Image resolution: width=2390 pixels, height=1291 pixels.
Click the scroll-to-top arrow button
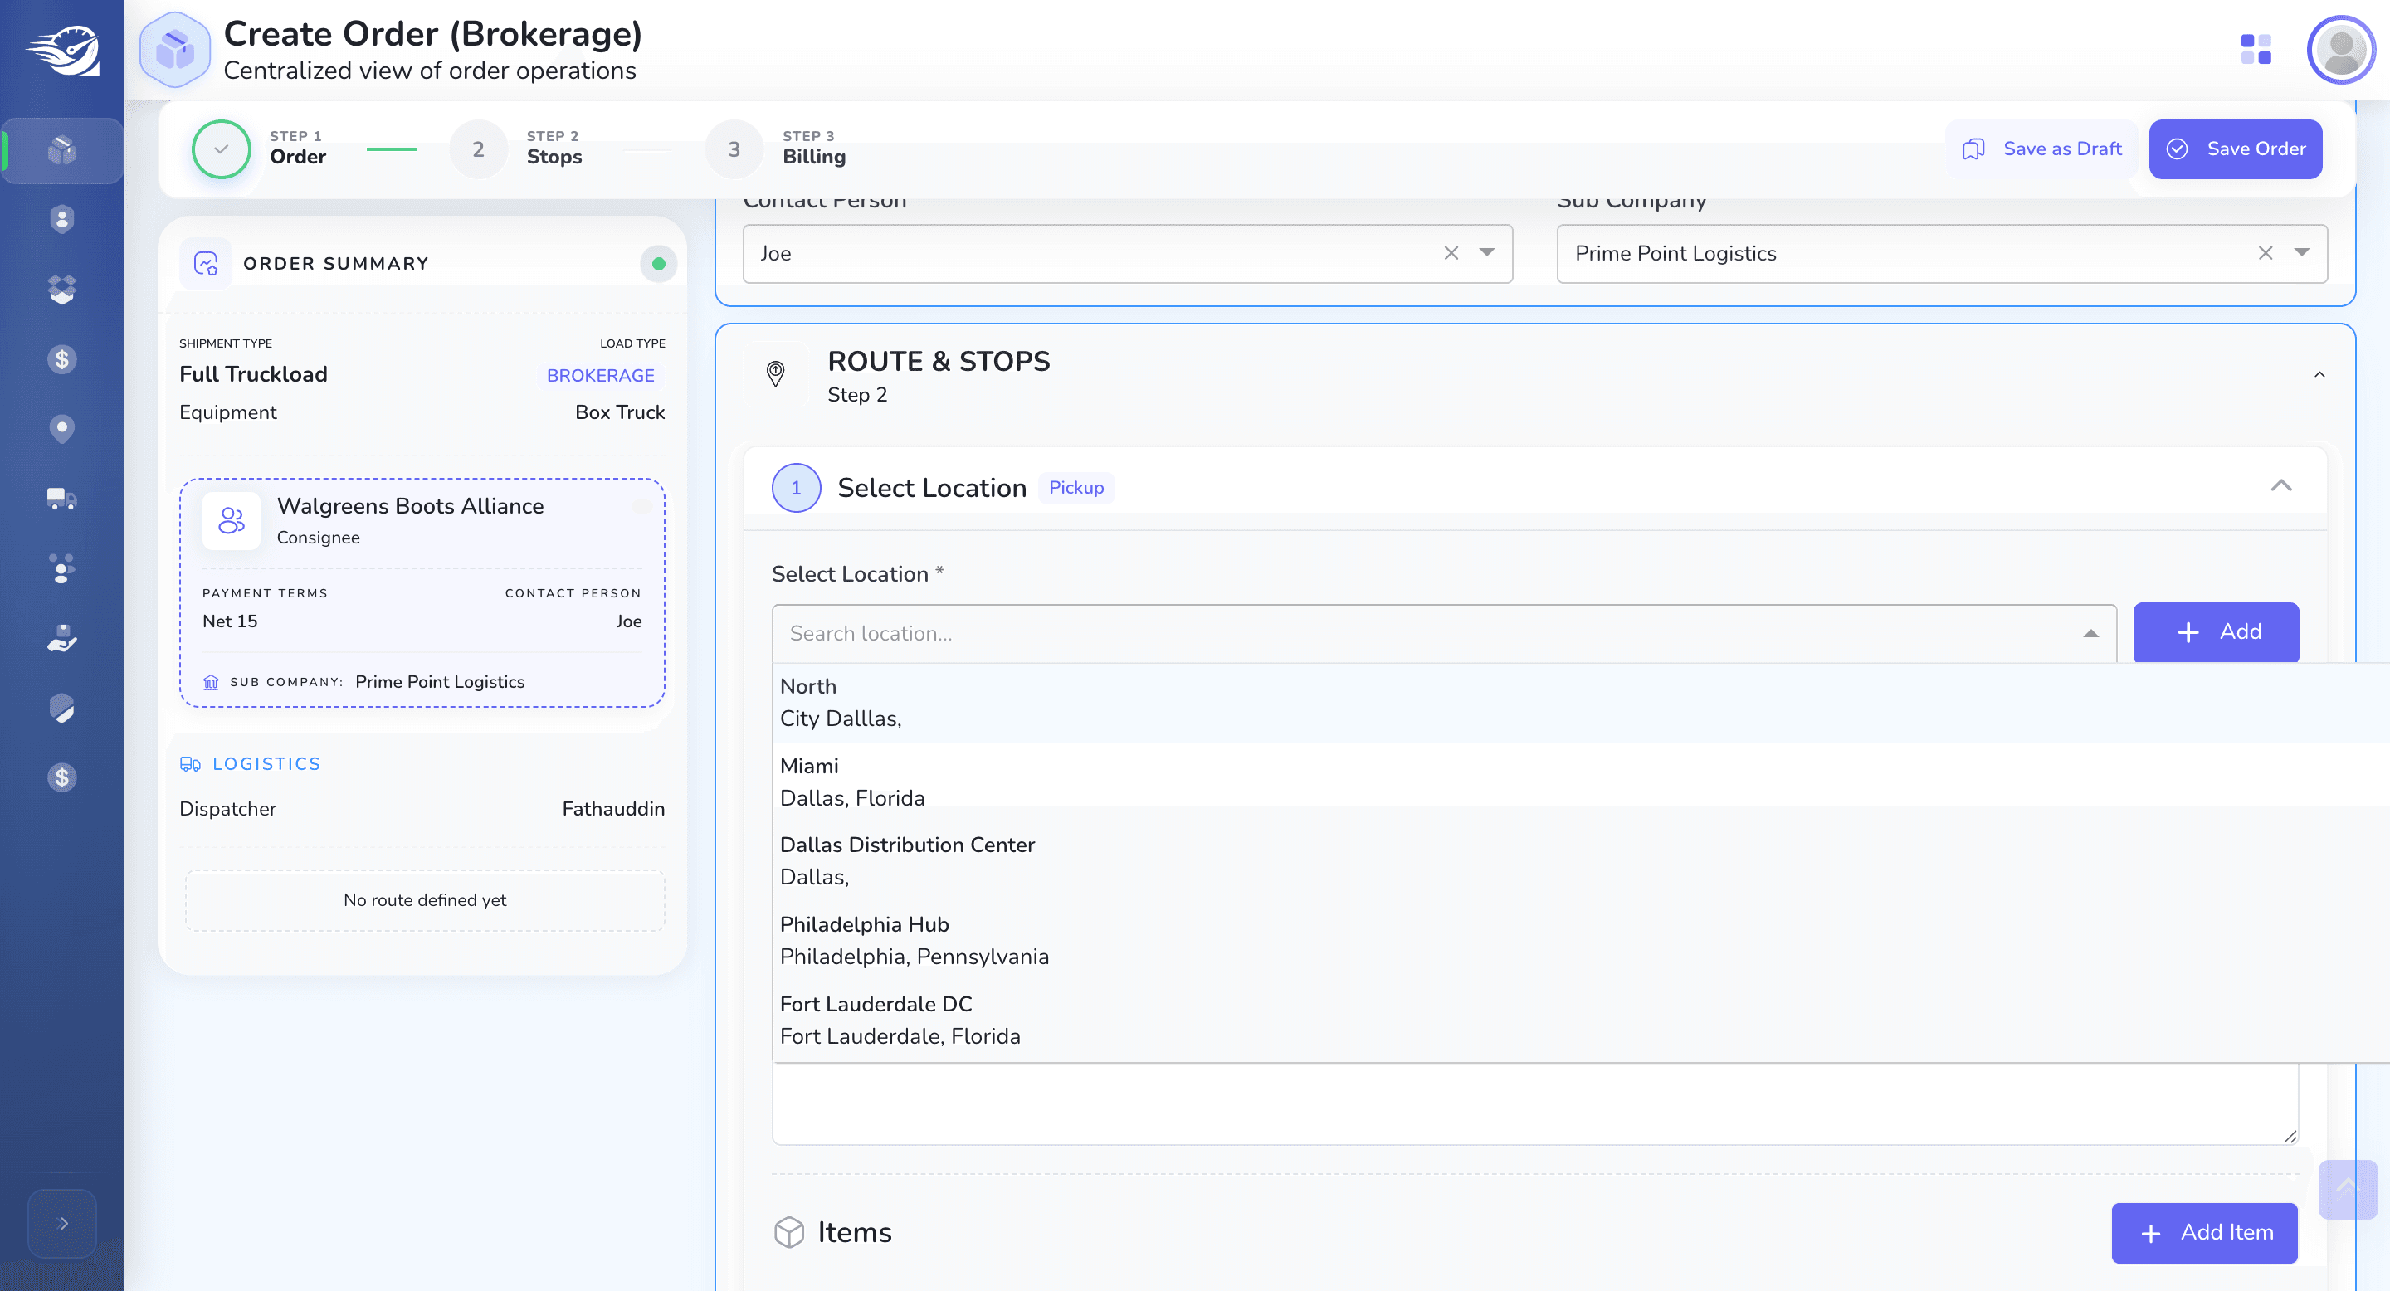[2348, 1189]
